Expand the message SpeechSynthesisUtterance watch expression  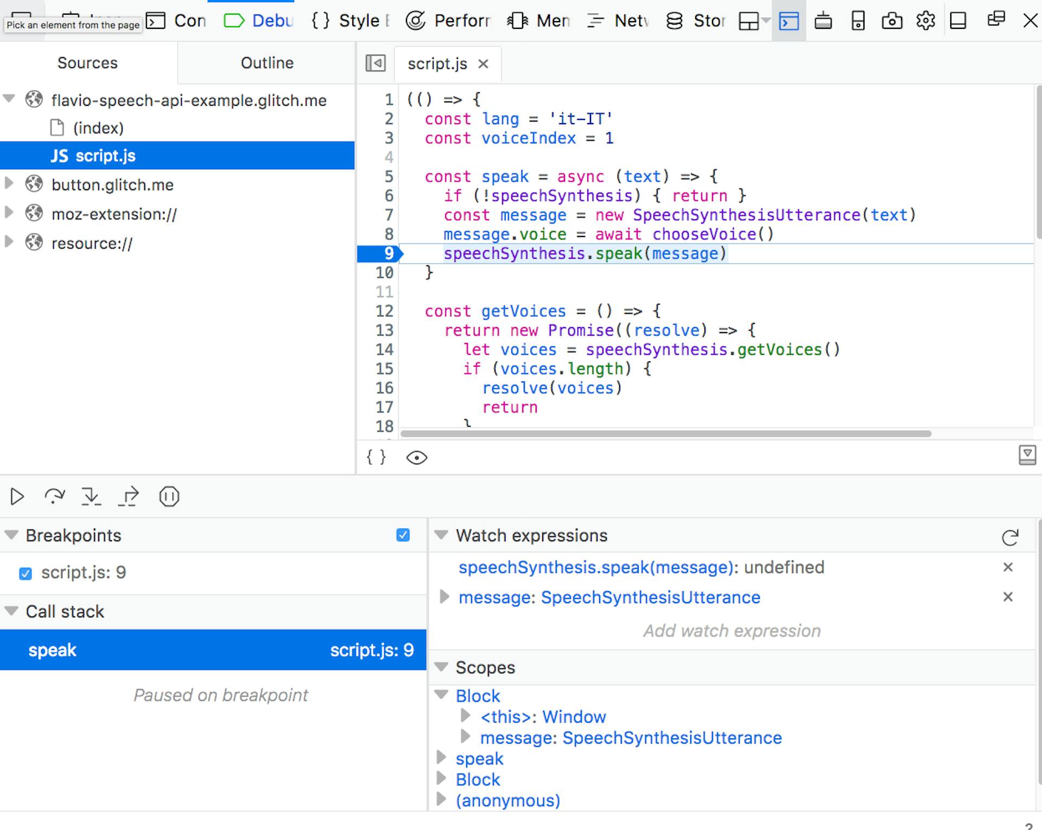[443, 597]
